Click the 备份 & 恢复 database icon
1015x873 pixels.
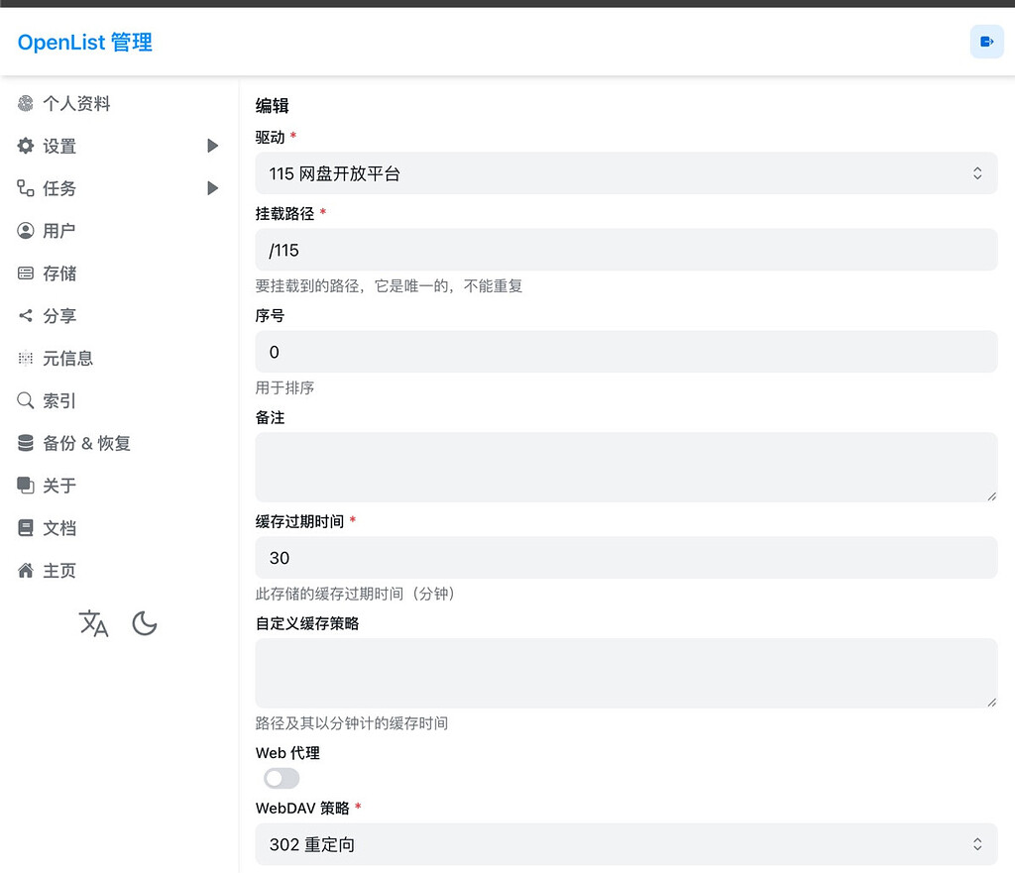point(25,443)
